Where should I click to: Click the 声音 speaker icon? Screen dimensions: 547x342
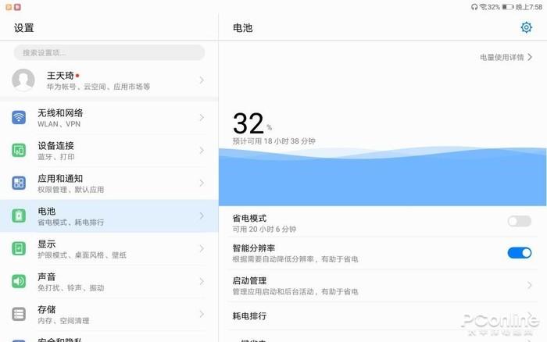pyautogui.click(x=19, y=281)
